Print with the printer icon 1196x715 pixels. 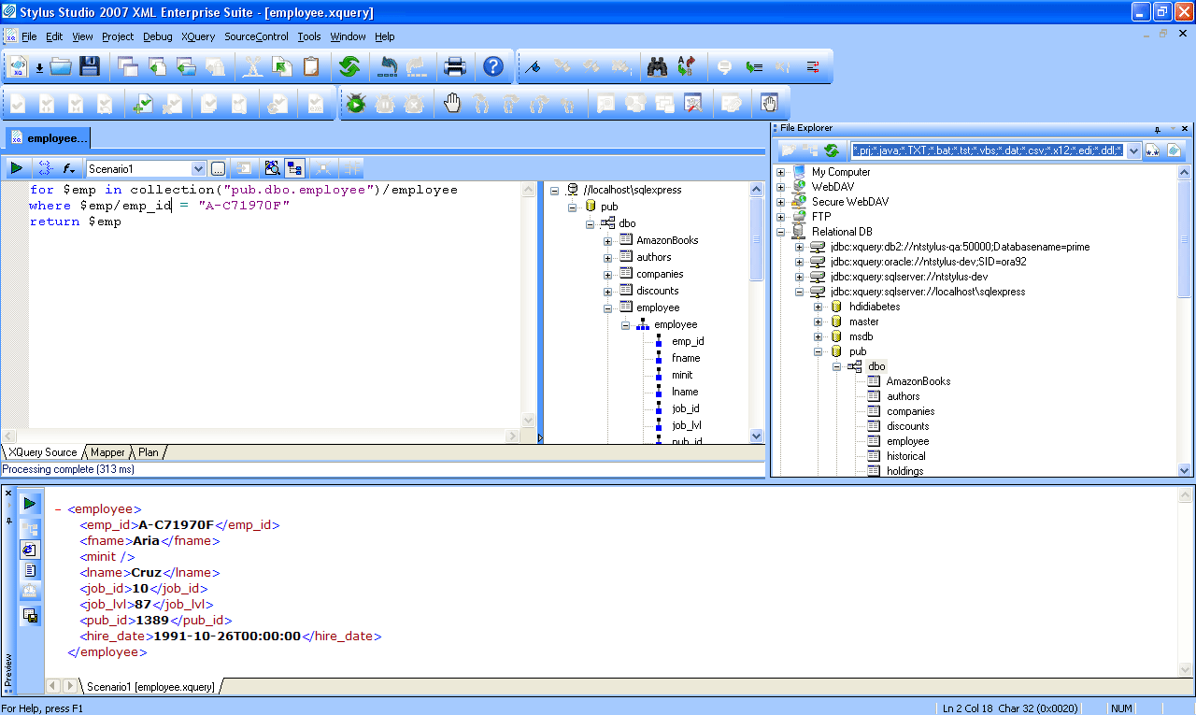(455, 66)
